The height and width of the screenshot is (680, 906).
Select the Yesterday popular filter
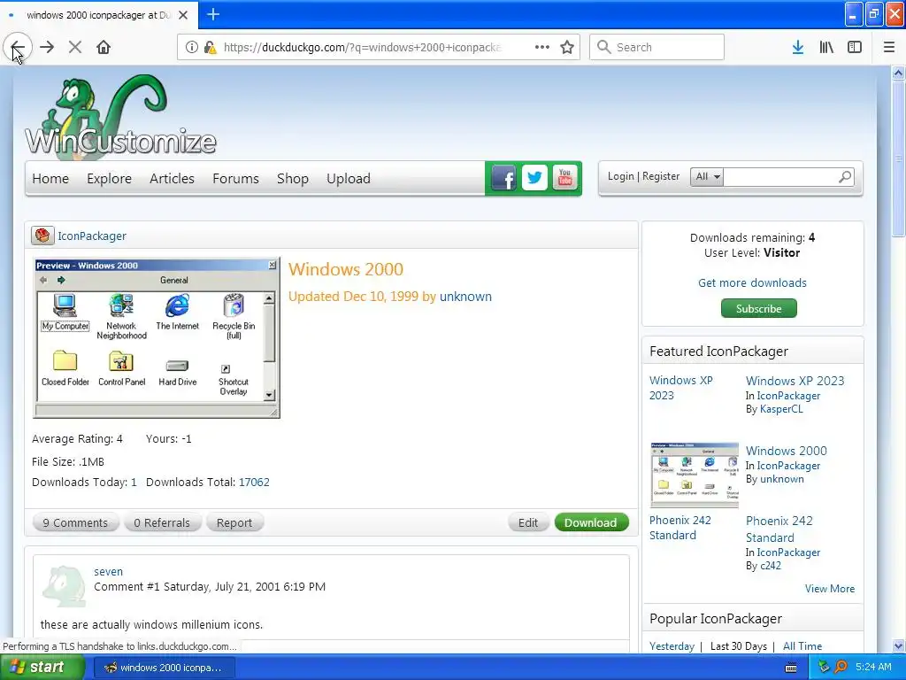coord(672,645)
